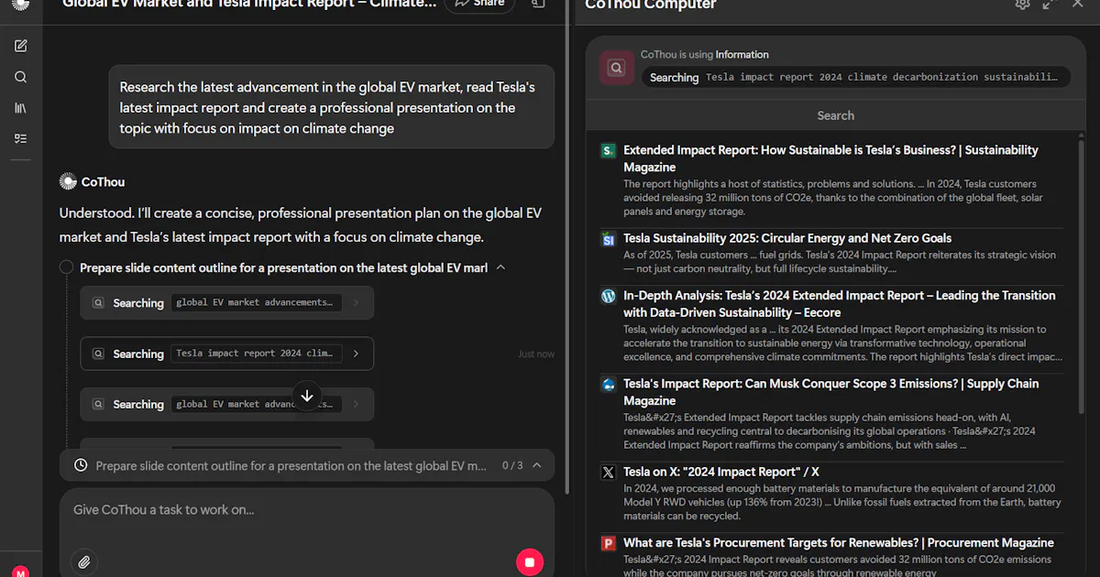This screenshot has width=1100, height=577.
Task: Open the first global EV market advancements step chevron
Action: point(357,302)
